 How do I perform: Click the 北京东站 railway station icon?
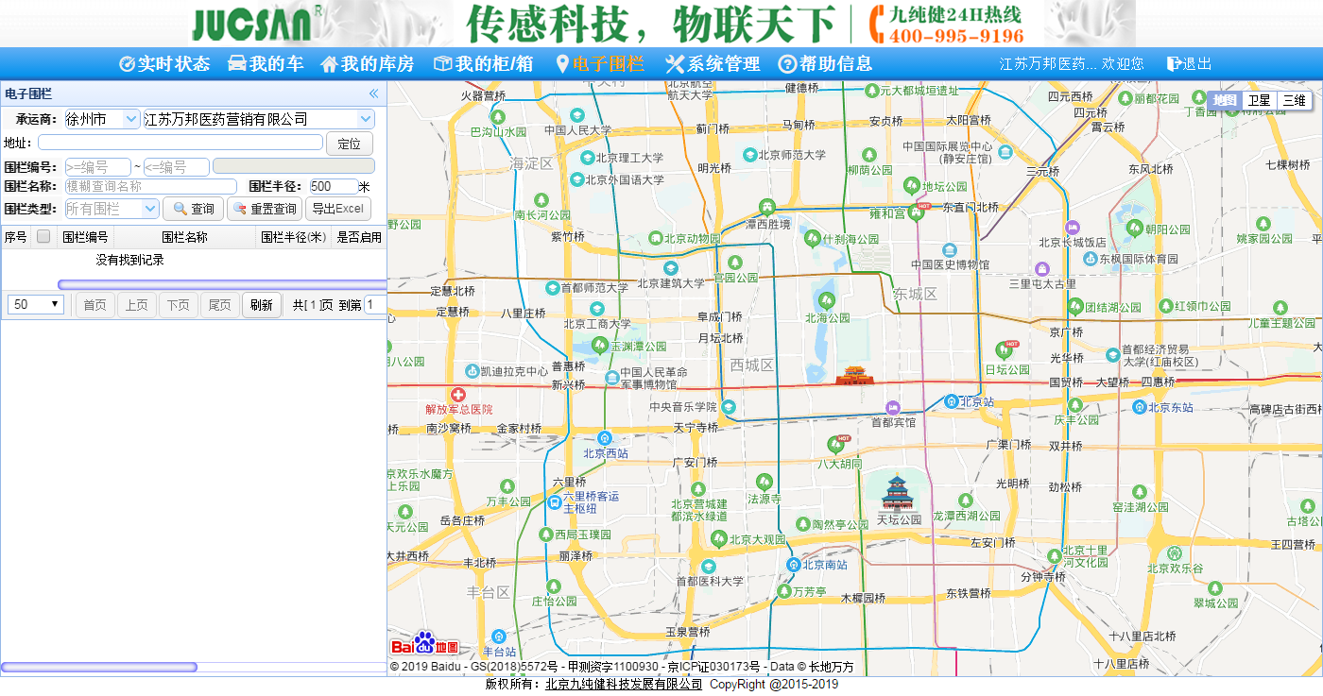pyautogui.click(x=1140, y=407)
